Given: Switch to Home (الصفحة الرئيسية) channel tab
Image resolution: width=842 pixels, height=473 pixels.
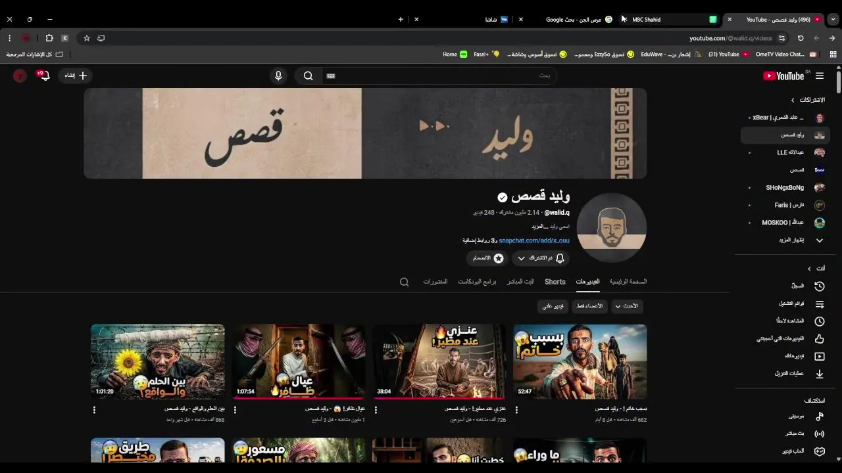Looking at the screenshot, I should click(628, 281).
